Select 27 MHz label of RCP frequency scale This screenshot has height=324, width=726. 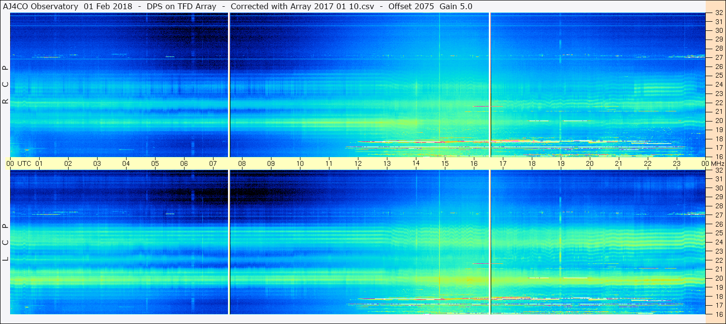pyautogui.click(x=718, y=57)
